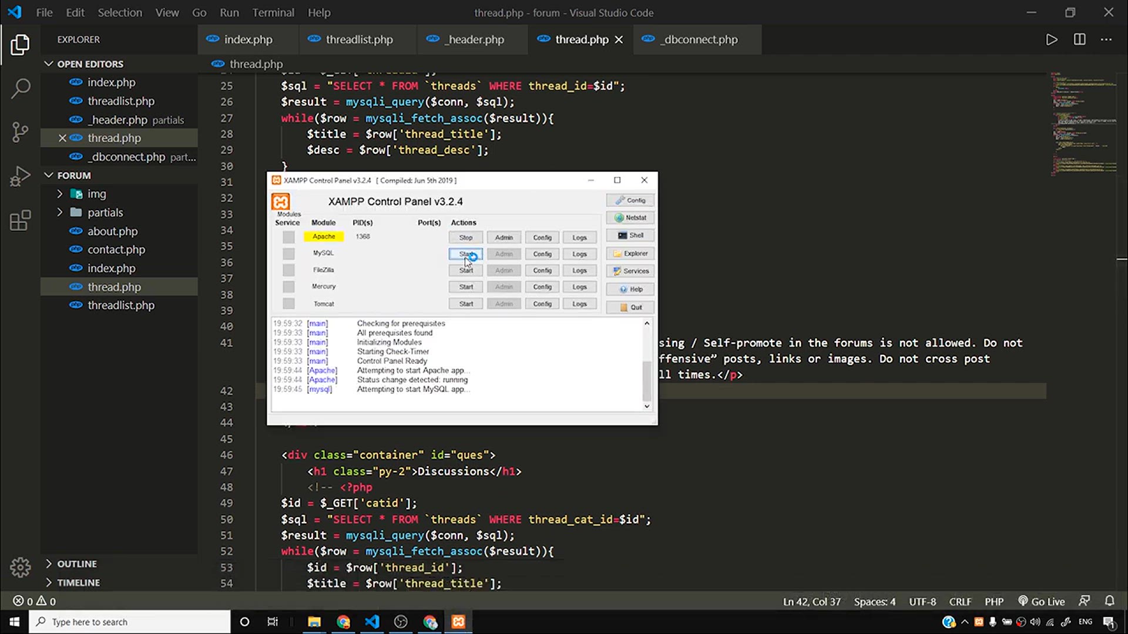Click the XAMPP Netstat button
1128x634 pixels.
click(x=630, y=218)
